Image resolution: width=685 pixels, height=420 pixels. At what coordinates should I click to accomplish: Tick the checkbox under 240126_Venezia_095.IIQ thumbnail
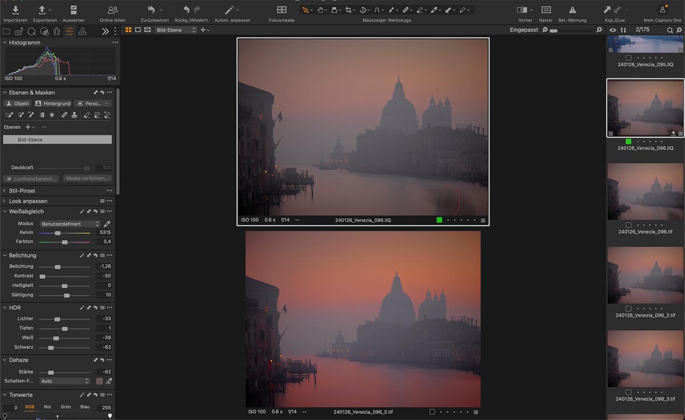click(x=628, y=58)
